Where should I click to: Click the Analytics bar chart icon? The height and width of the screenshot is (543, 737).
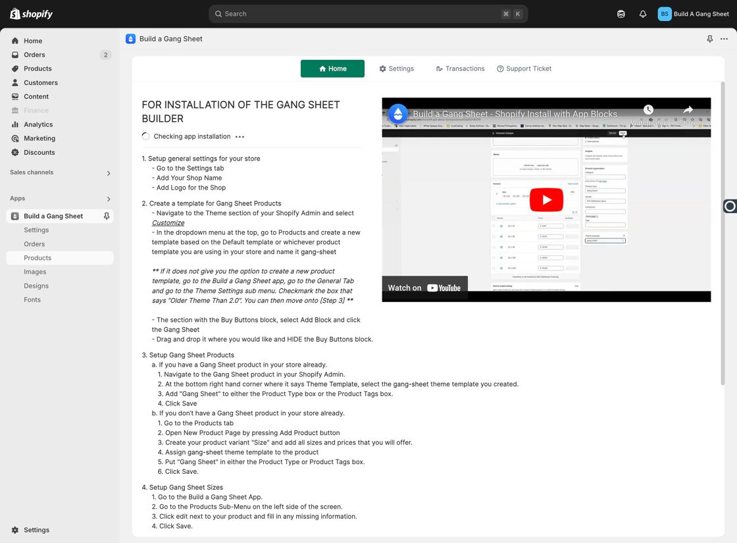[15, 124]
